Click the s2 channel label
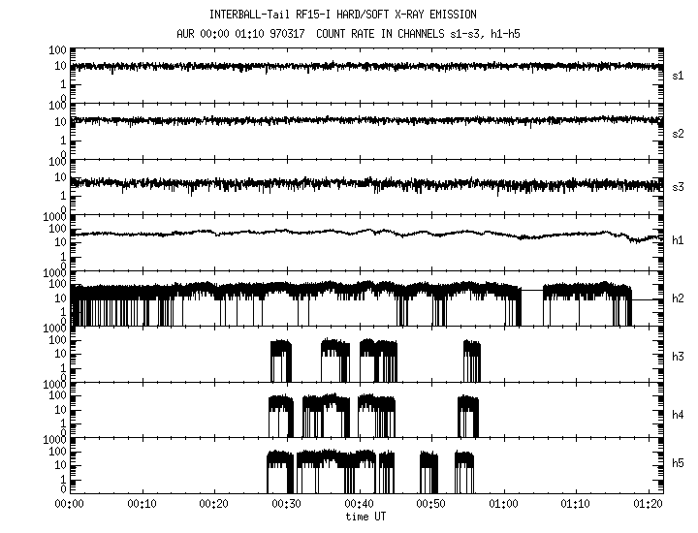This screenshot has width=698, height=533. coord(679,133)
